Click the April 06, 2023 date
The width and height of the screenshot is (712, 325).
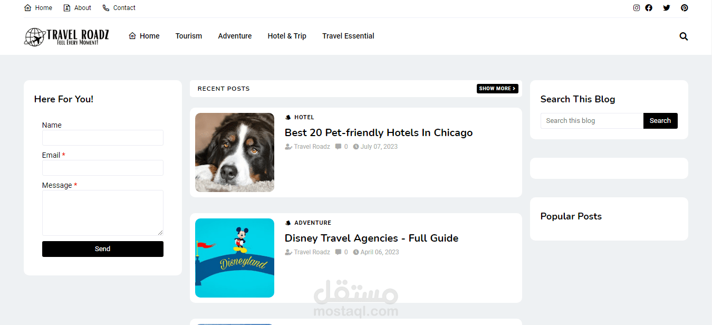pos(380,252)
